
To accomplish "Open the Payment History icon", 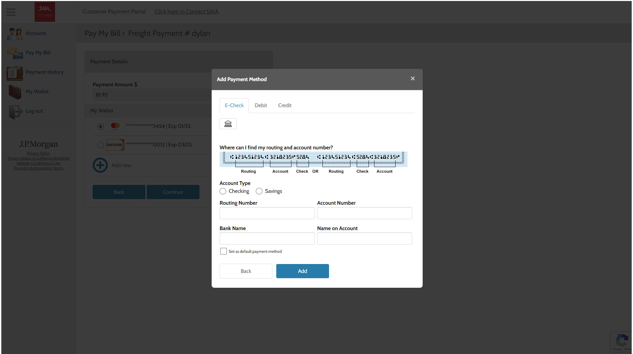I will coord(15,73).
